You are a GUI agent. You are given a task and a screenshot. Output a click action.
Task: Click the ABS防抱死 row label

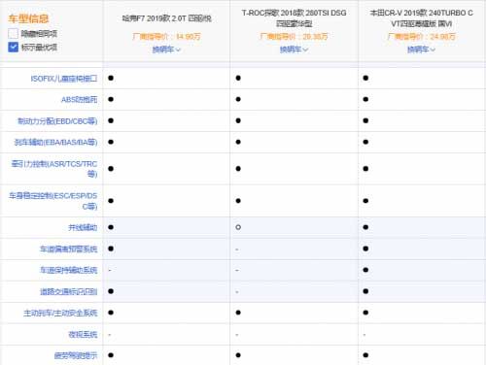pyautogui.click(x=80, y=100)
